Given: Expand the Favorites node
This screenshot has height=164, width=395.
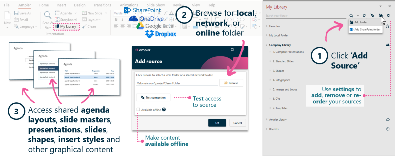Looking at the screenshot, I should coord(267,26).
